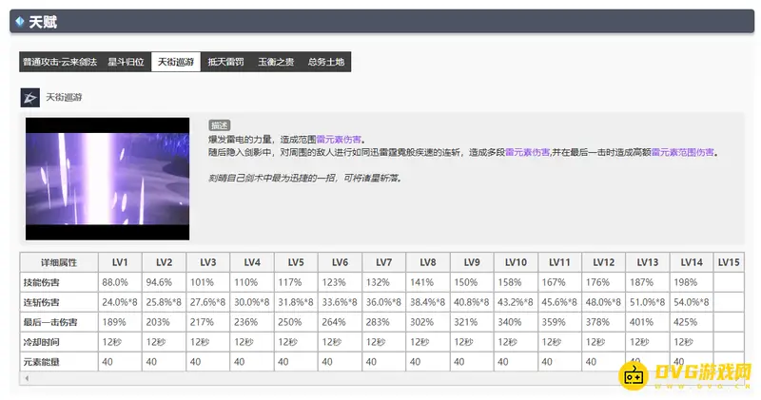The image size is (761, 400).
Task: Open the 普通攻击·云来剑法 tab
Action: coord(60,62)
